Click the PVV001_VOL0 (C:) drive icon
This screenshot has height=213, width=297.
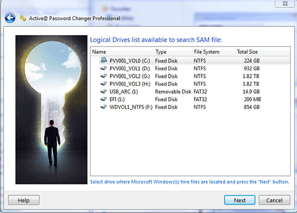103,60
